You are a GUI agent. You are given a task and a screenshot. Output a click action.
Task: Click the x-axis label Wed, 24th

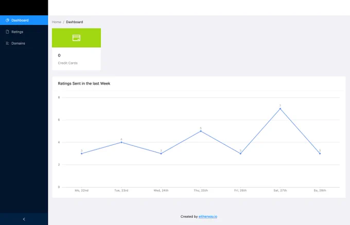(x=161, y=191)
